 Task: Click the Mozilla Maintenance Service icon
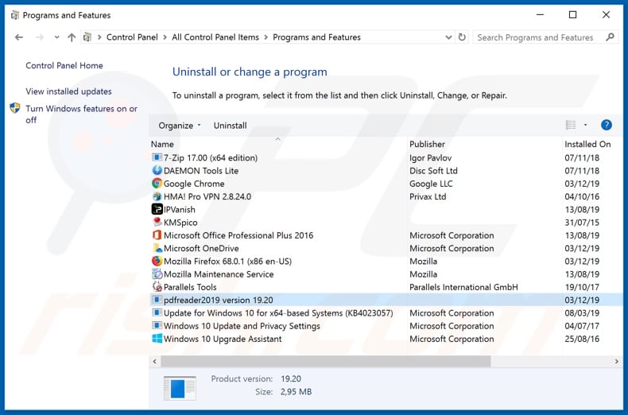[x=157, y=274]
